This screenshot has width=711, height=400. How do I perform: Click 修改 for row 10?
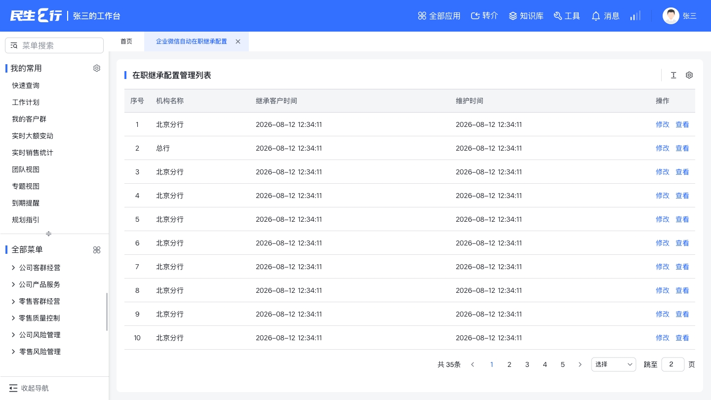click(x=663, y=338)
